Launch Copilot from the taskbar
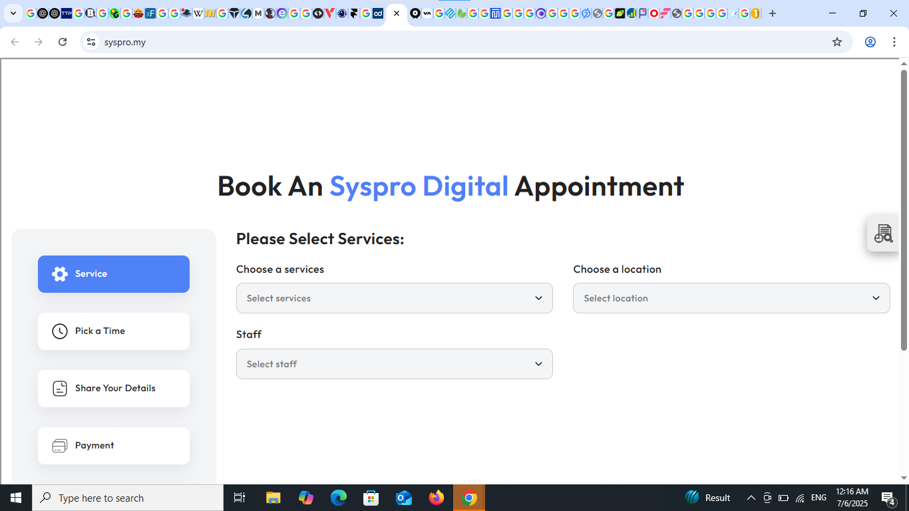The image size is (909, 511). [x=306, y=498]
